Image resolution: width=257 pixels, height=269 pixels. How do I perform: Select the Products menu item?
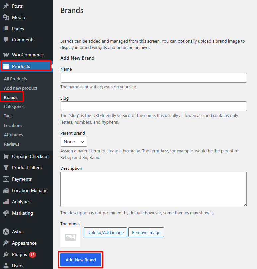pyautogui.click(x=27, y=66)
